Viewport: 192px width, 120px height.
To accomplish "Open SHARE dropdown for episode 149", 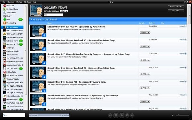I will (145, 32).
